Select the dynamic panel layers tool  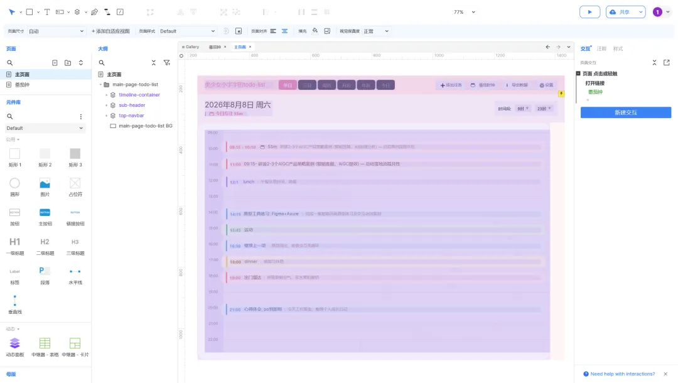(77, 12)
